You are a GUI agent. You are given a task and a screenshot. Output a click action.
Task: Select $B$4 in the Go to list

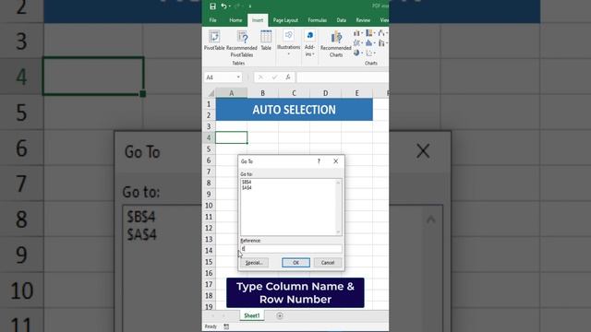(247, 183)
